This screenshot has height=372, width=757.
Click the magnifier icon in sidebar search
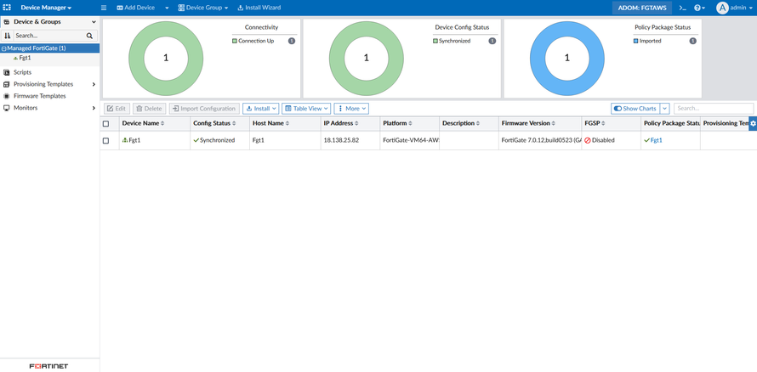tap(89, 36)
